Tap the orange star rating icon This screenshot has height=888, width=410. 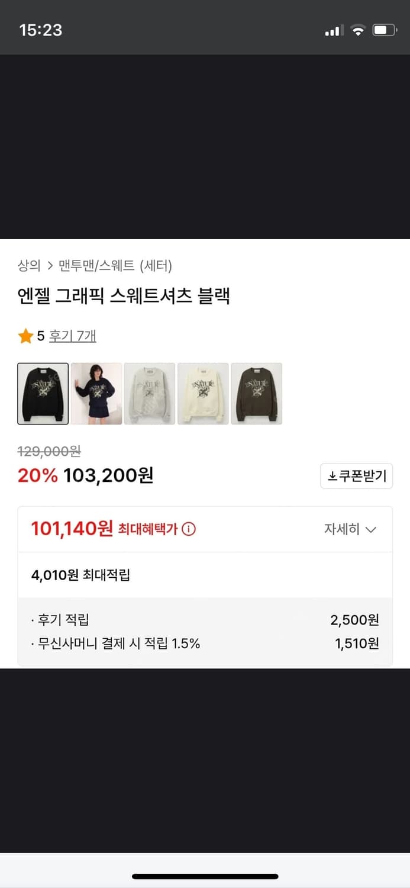coord(25,335)
